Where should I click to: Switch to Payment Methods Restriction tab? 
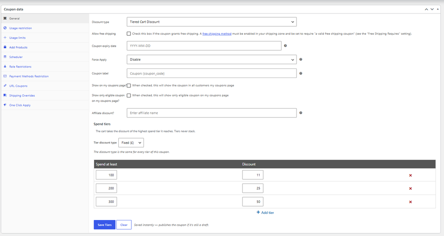pyautogui.click(x=45, y=76)
